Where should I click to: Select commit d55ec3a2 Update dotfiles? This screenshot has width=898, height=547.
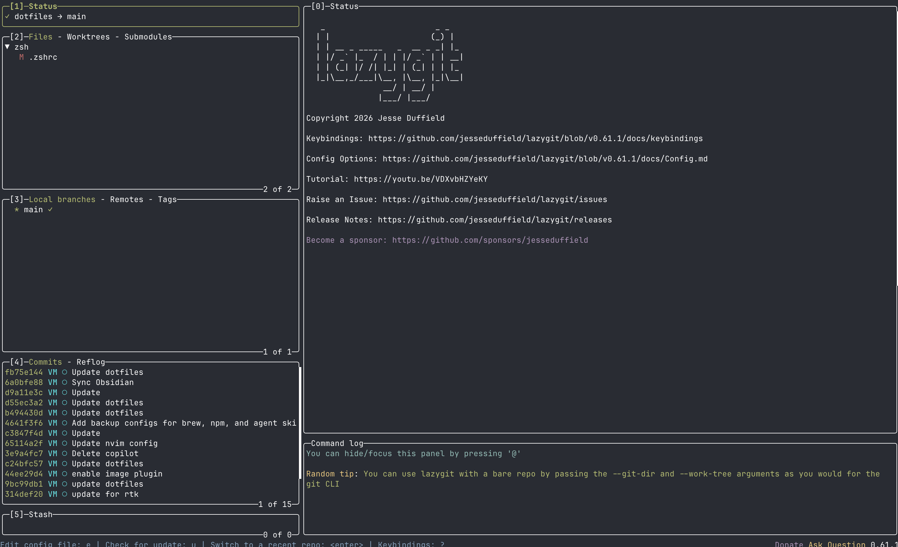pyautogui.click(x=151, y=403)
